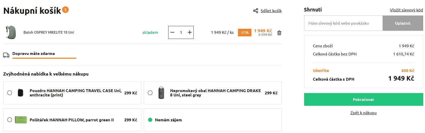Open the Osprey Hikelite backpack thumbnail
The height and width of the screenshot is (133, 425).
pyautogui.click(x=11, y=32)
